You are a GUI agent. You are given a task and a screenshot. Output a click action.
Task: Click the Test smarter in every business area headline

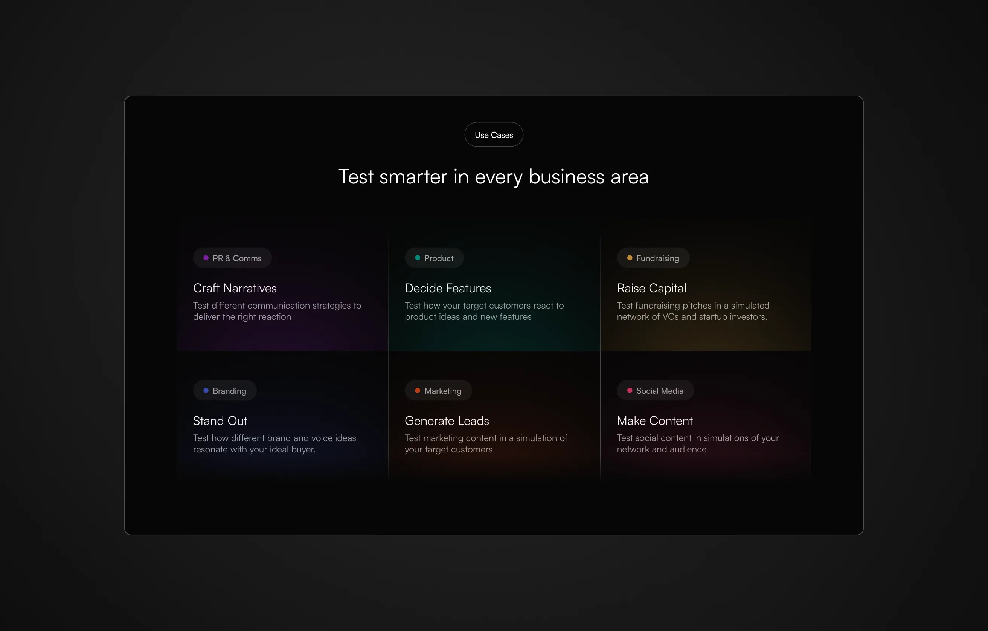point(494,177)
